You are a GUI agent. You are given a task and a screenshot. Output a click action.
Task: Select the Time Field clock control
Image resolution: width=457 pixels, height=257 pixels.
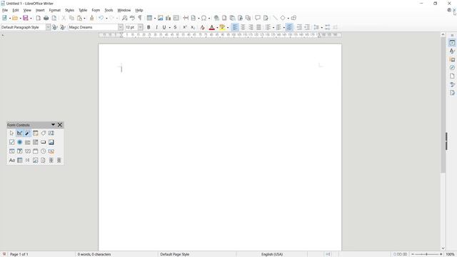[43, 151]
